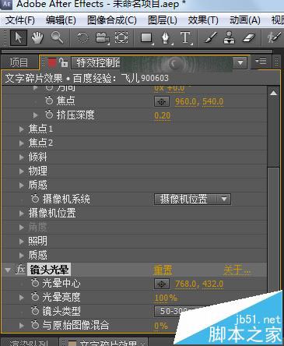Image resolution: width=284 pixels, height=346 pixels.
Task: Select the Unified Camera tool
Action: coord(103,38)
